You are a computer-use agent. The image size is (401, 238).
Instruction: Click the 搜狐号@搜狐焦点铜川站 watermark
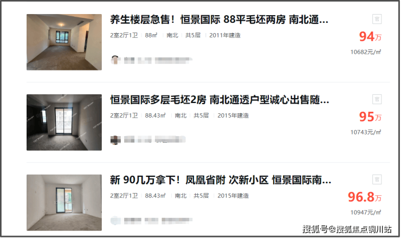click(x=347, y=229)
